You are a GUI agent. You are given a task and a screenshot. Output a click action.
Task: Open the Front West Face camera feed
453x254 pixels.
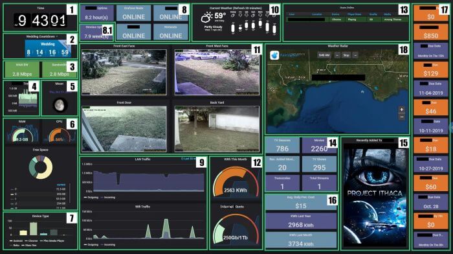217,72
